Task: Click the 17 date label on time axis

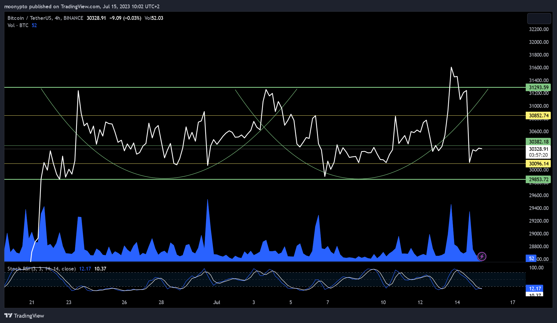Action: point(512,302)
